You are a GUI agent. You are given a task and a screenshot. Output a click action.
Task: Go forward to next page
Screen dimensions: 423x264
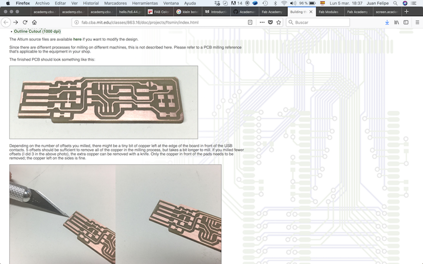(16, 22)
